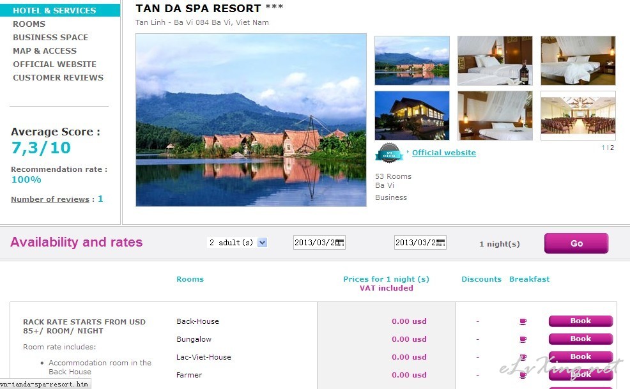Open the check-out date calendar icon

click(x=441, y=243)
